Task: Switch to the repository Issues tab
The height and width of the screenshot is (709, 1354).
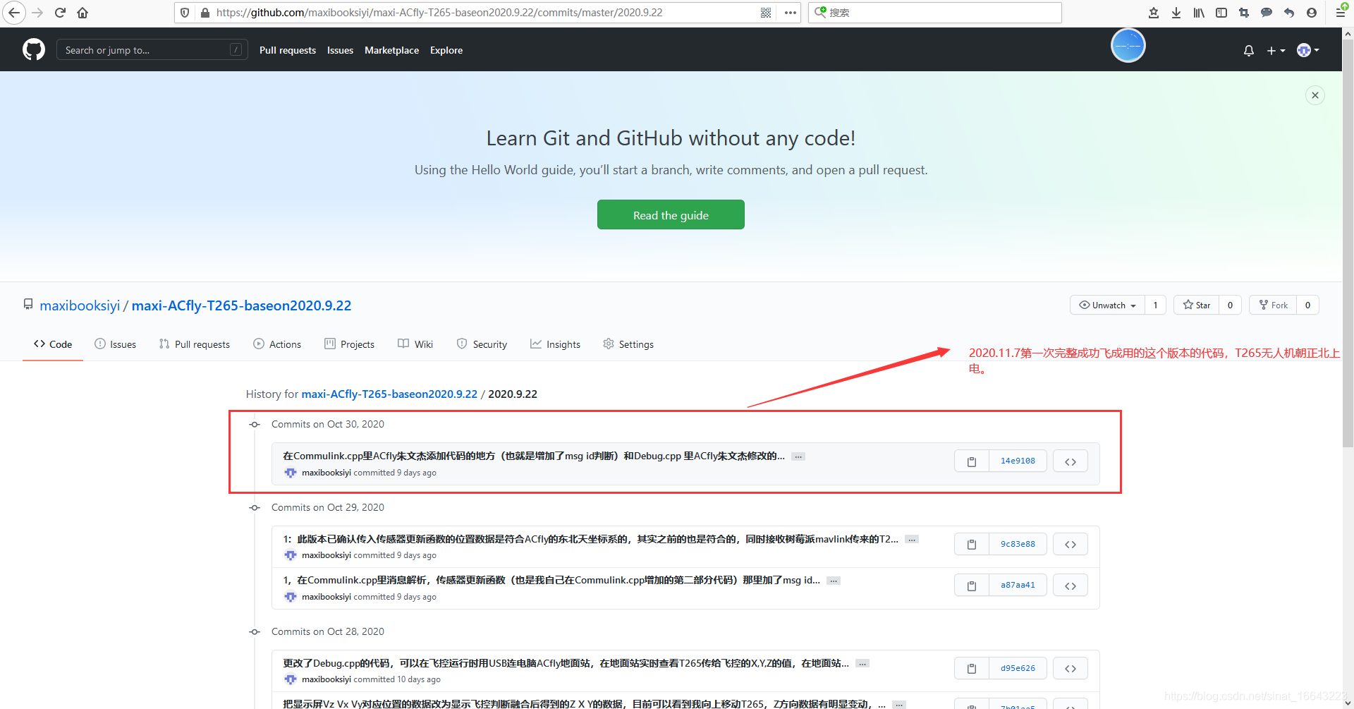Action: (115, 344)
